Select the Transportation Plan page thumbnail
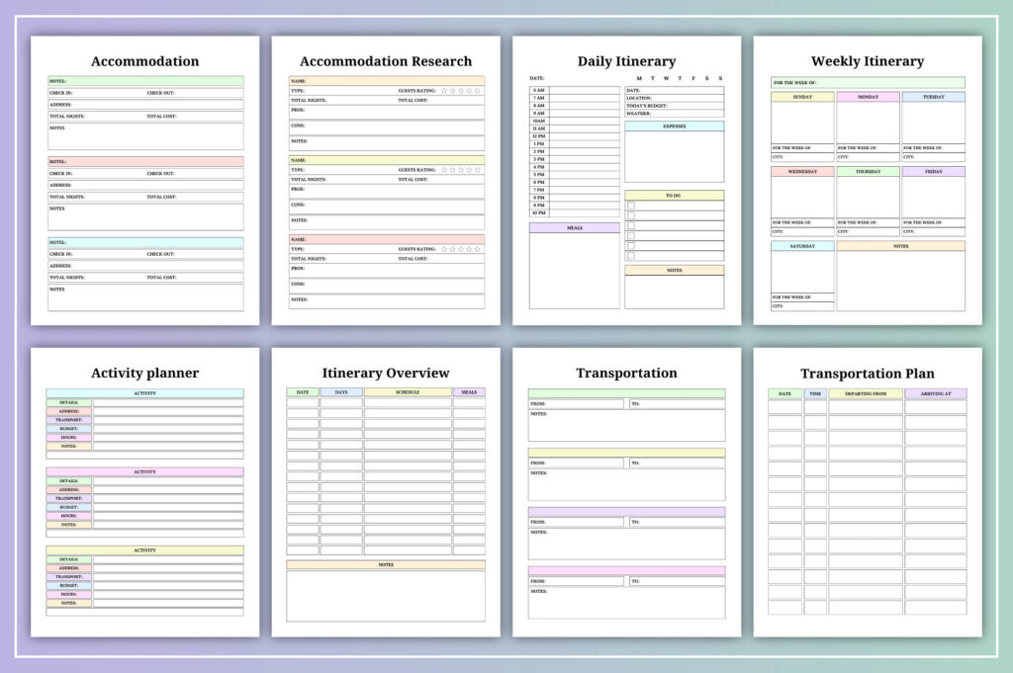The height and width of the screenshot is (673, 1013). tap(868, 492)
